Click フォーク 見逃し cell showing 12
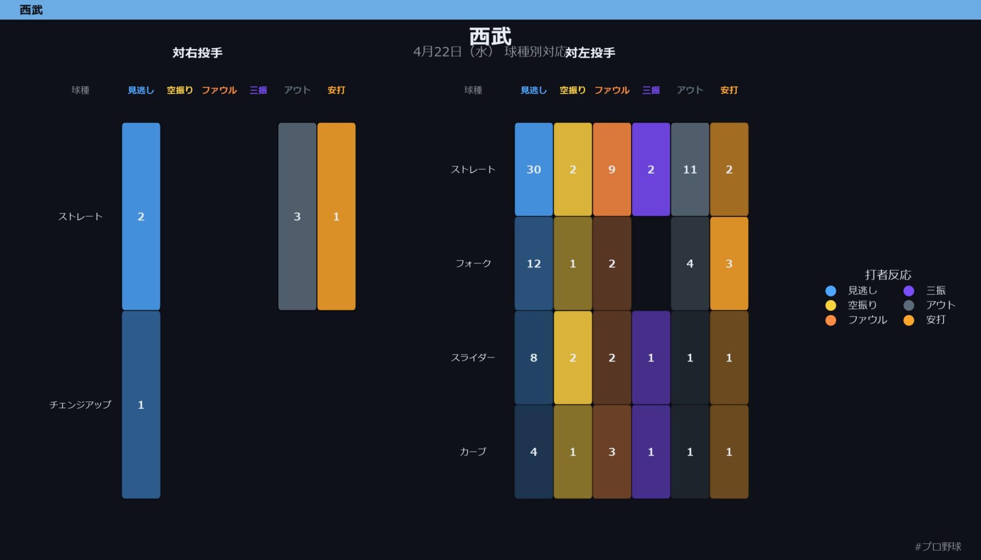 click(x=534, y=263)
